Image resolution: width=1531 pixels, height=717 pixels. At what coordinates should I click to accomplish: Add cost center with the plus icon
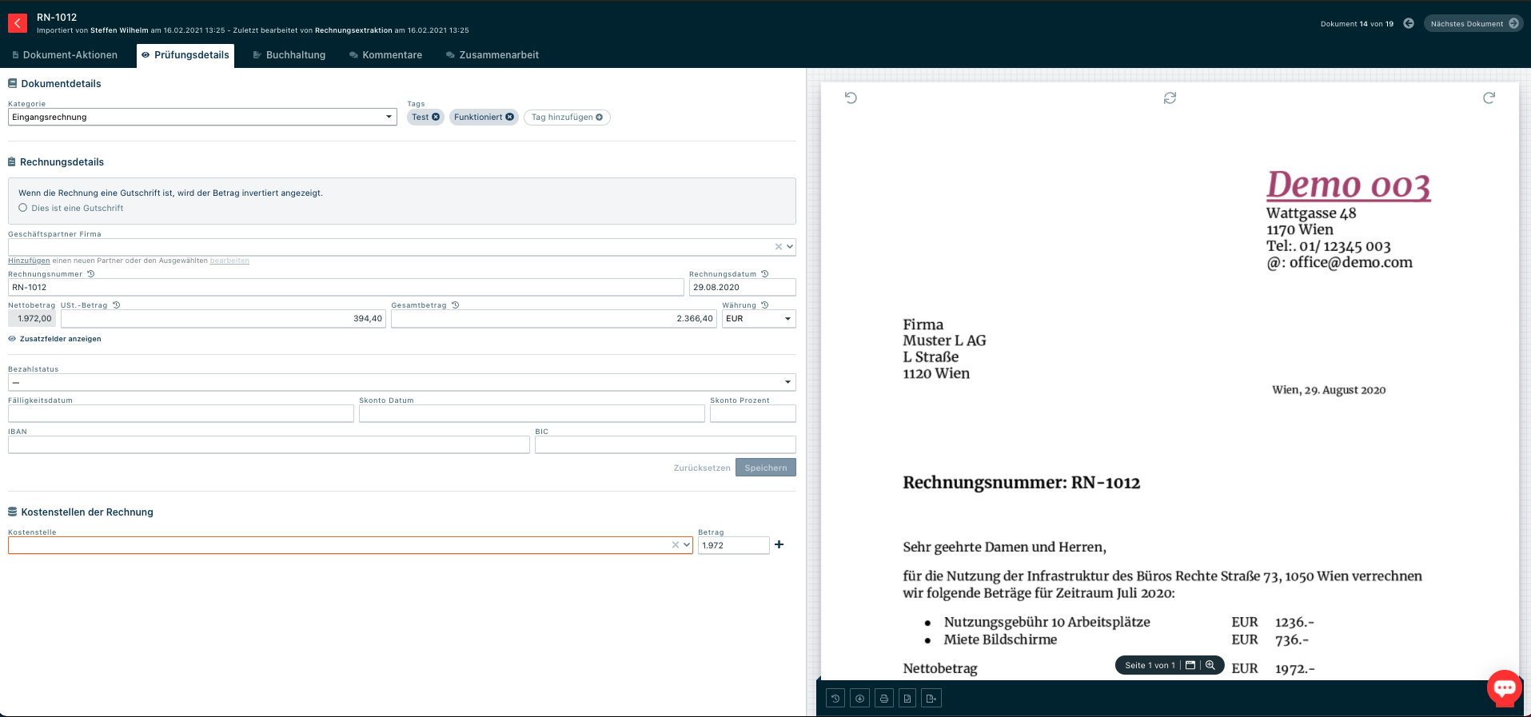click(779, 544)
